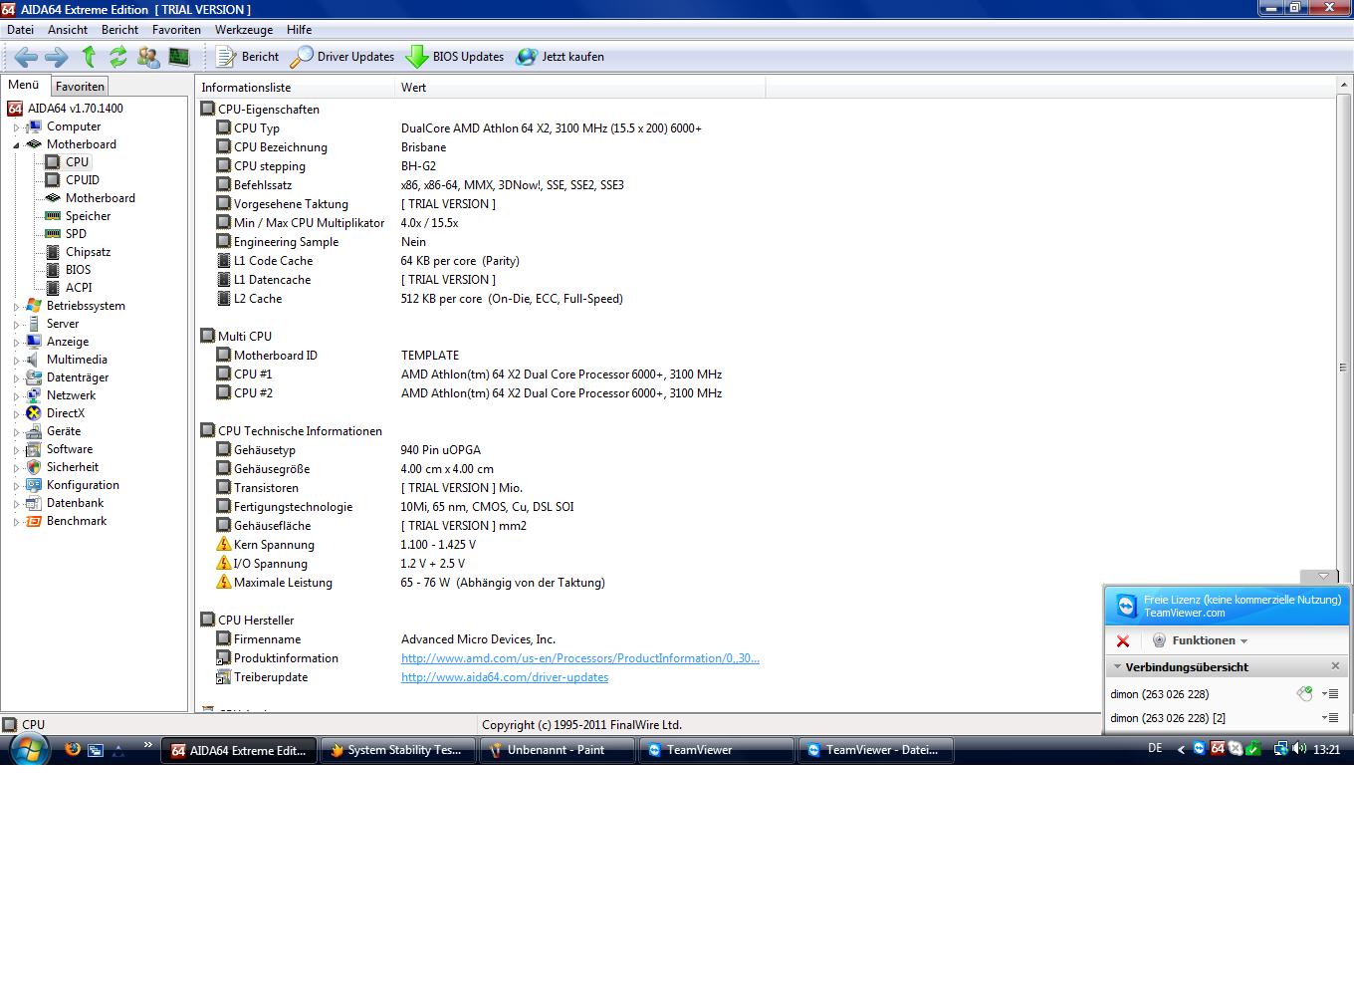This screenshot has height=999, width=1354.
Task: Click the users toolbar icon
Action: [148, 57]
